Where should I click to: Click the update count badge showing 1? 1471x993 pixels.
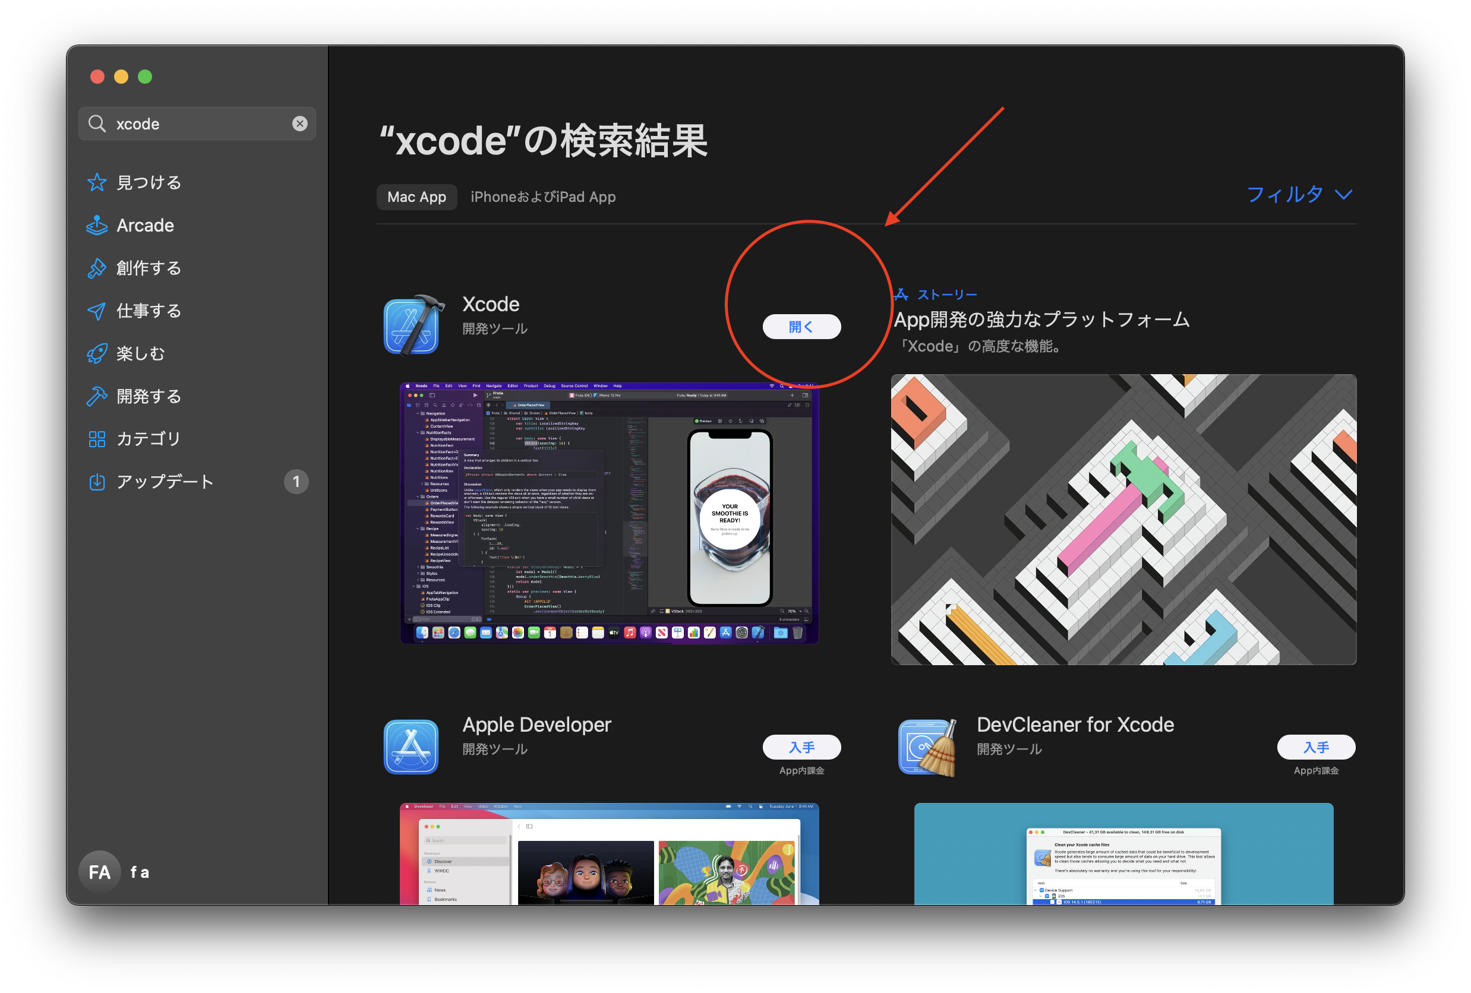click(x=296, y=482)
